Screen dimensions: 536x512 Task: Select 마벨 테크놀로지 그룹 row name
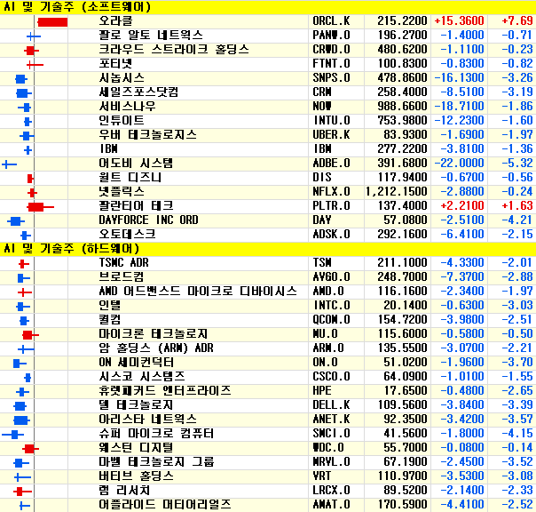[156, 461]
